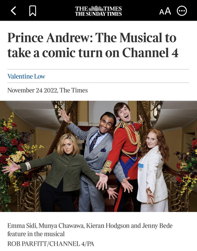The height and width of the screenshot is (251, 197).
Task: Tap the November 24 2022 dateline
Action: pyautogui.click(x=48, y=90)
